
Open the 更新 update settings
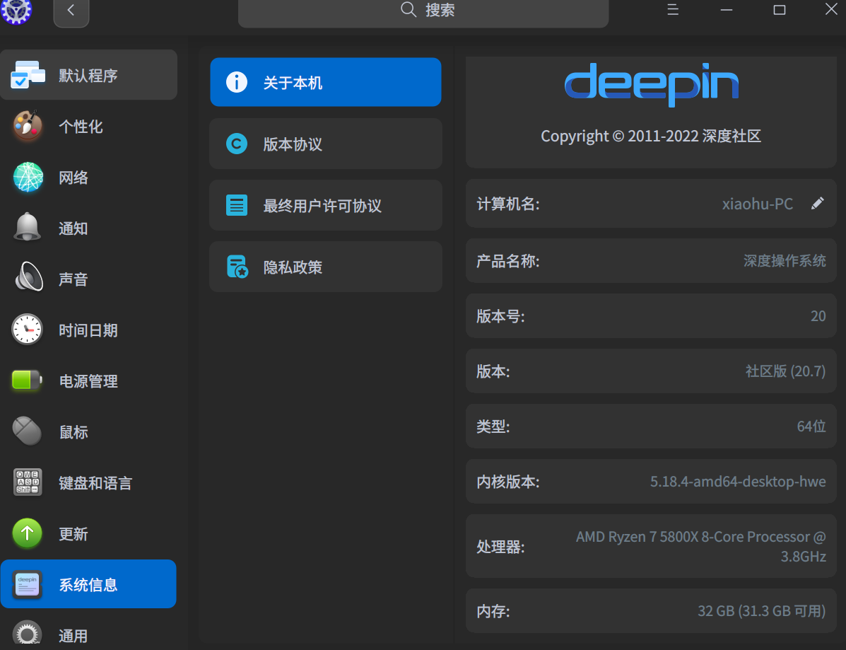pos(73,533)
